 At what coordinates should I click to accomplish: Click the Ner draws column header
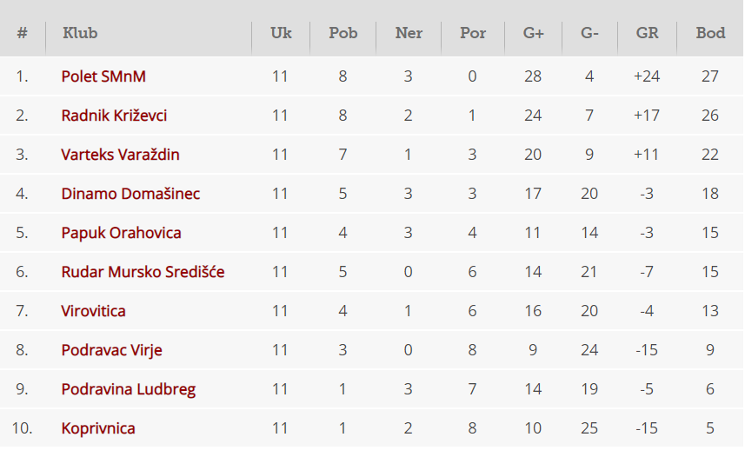click(409, 33)
